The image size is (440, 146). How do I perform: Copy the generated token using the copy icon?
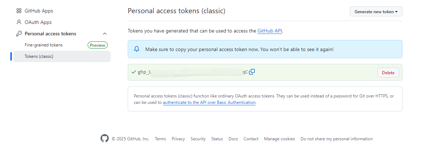pos(252,72)
